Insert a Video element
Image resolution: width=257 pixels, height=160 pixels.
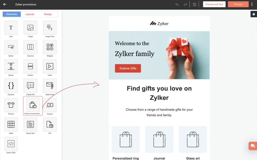click(50, 66)
